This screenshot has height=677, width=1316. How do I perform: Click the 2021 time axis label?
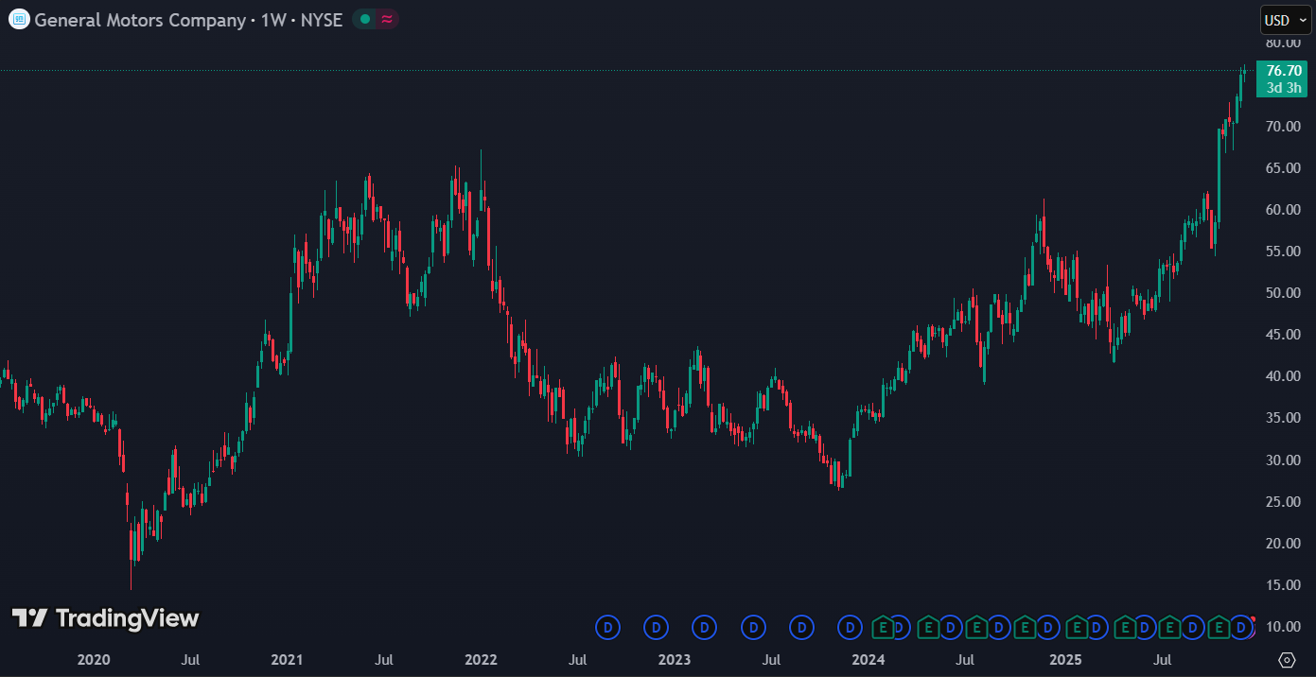287,659
